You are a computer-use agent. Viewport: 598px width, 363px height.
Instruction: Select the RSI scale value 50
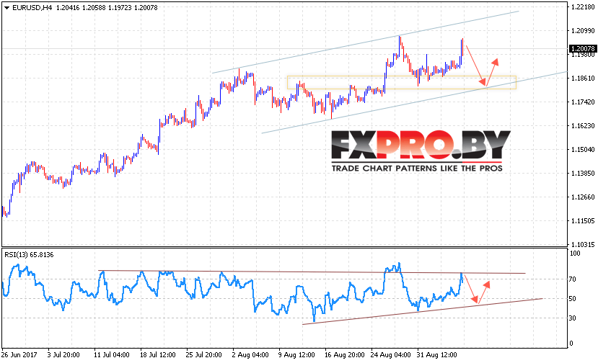(573, 299)
